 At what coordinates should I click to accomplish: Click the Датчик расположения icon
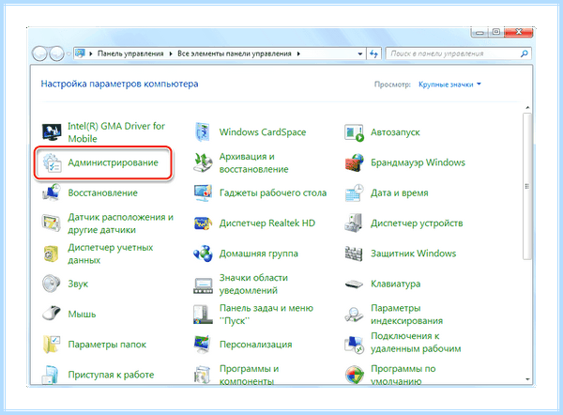click(51, 223)
